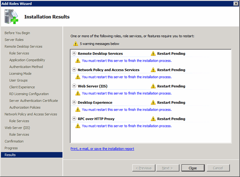The width and height of the screenshot is (240, 177).
Task: Click Restart Pending warning icon for Web Server (IIS)
Action: click(x=153, y=86)
